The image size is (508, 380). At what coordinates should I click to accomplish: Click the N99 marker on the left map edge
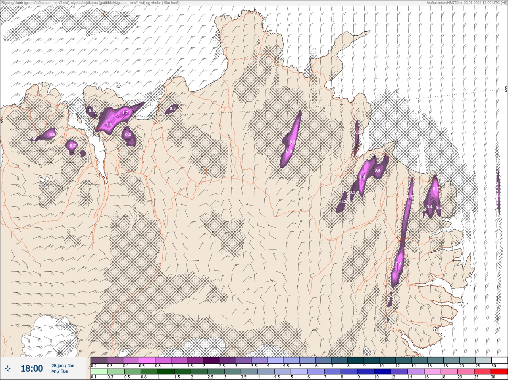tap(2, 119)
